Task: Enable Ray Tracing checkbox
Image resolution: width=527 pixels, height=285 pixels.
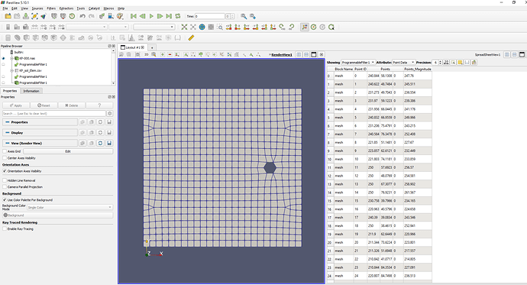Action: click(x=5, y=229)
